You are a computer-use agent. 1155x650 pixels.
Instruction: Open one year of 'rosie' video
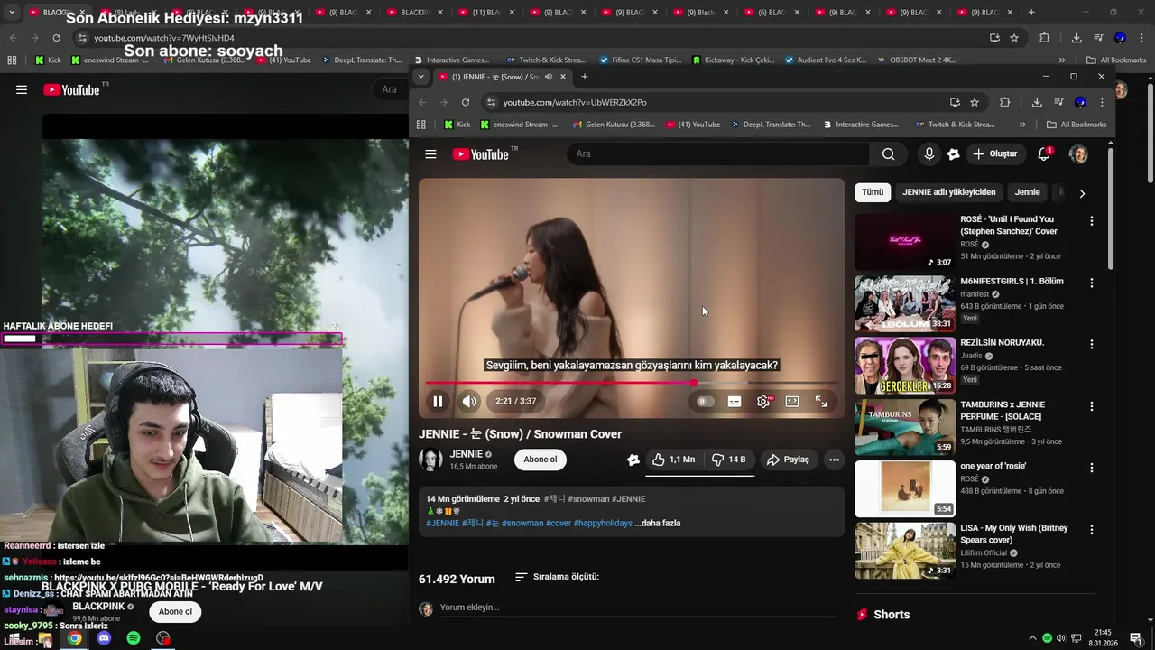[x=905, y=488]
